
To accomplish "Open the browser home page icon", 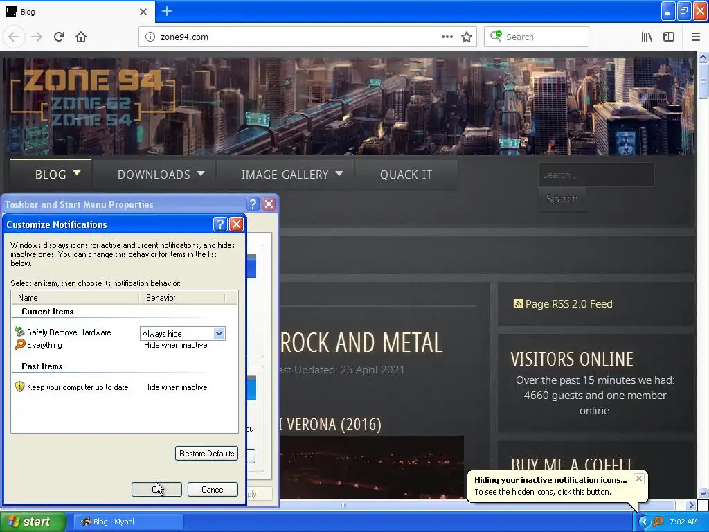I will (x=81, y=37).
